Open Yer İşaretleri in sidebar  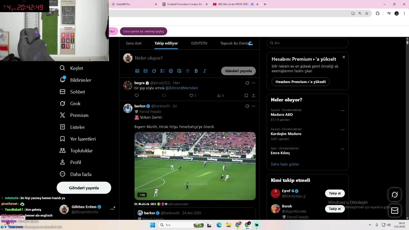(x=78, y=139)
